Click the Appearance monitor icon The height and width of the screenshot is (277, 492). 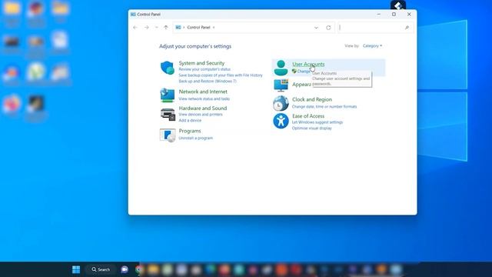pos(281,85)
